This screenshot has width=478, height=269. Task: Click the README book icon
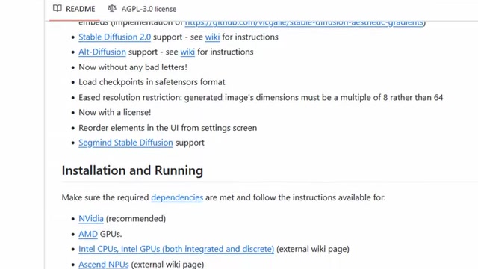pos(57,8)
